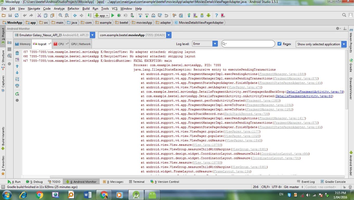Open Microsoft Word from the taskbar

88,195
